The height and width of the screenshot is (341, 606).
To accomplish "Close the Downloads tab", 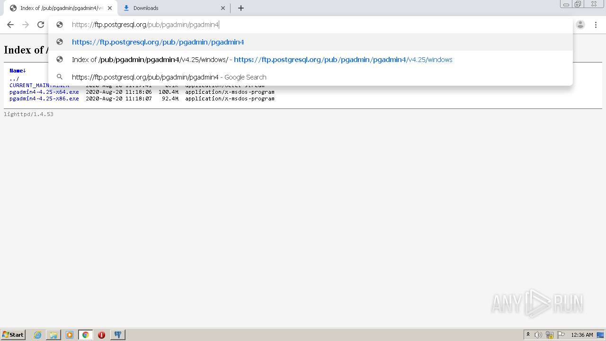I will click(223, 8).
